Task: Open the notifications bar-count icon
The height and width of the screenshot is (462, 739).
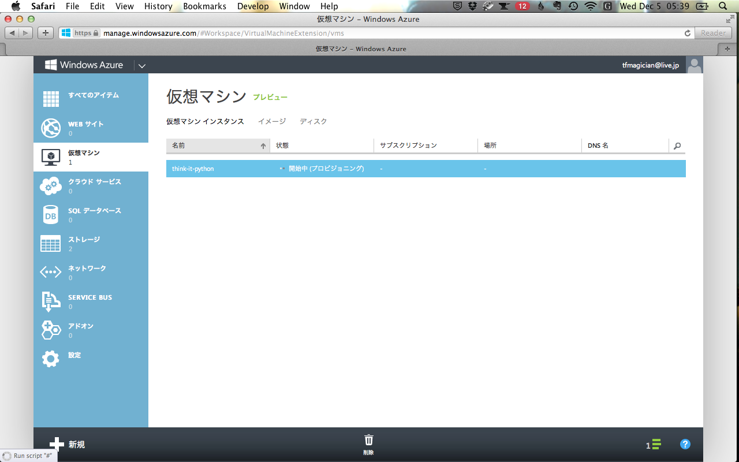Action: point(654,445)
